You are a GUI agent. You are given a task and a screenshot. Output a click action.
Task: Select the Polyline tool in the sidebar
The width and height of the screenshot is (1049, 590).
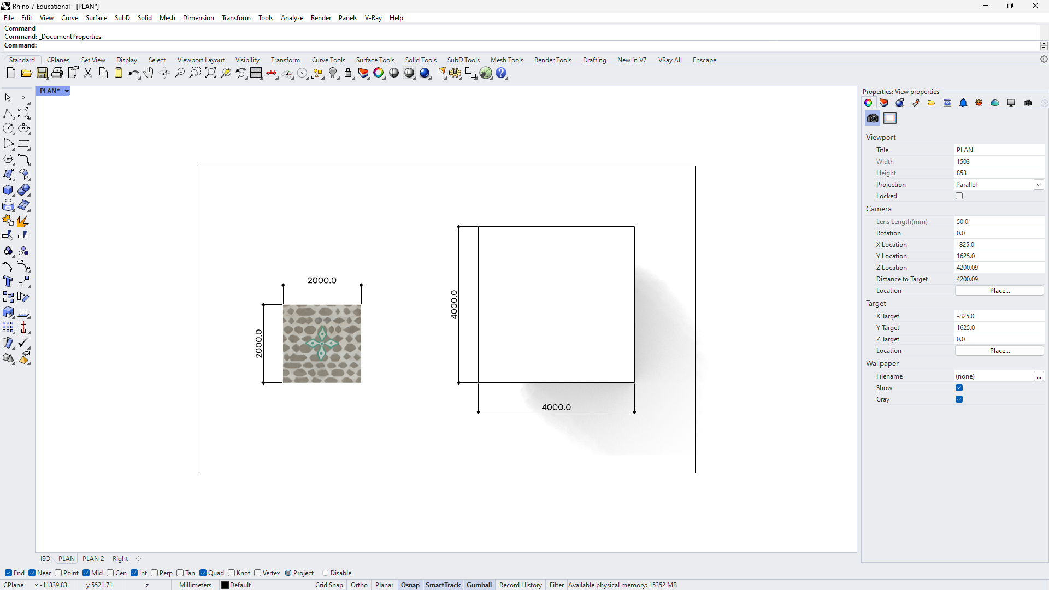pyautogui.click(x=8, y=114)
